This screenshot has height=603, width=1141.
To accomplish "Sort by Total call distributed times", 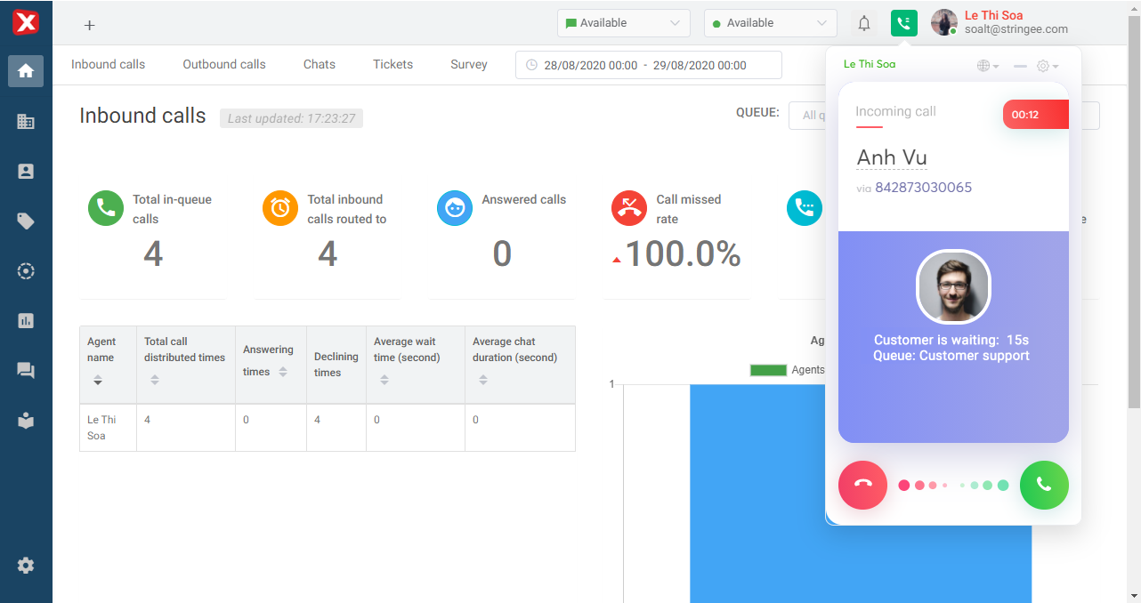I will [x=155, y=380].
